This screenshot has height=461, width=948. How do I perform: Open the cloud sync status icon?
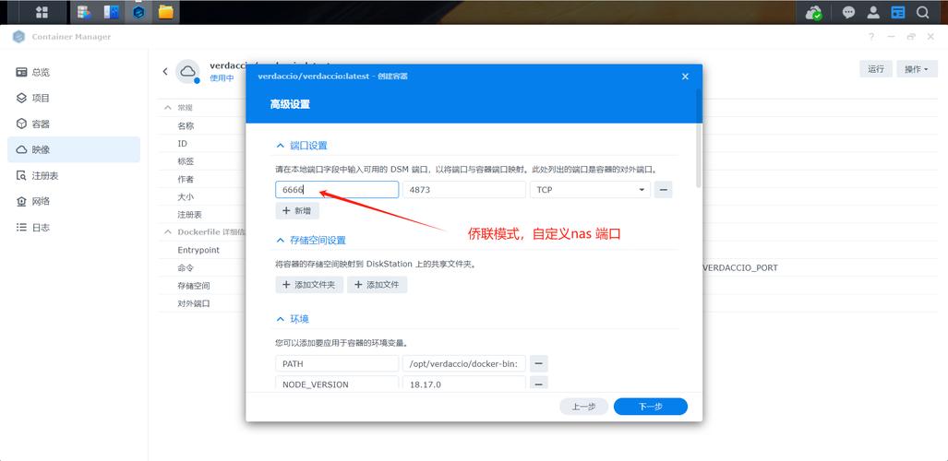click(814, 12)
